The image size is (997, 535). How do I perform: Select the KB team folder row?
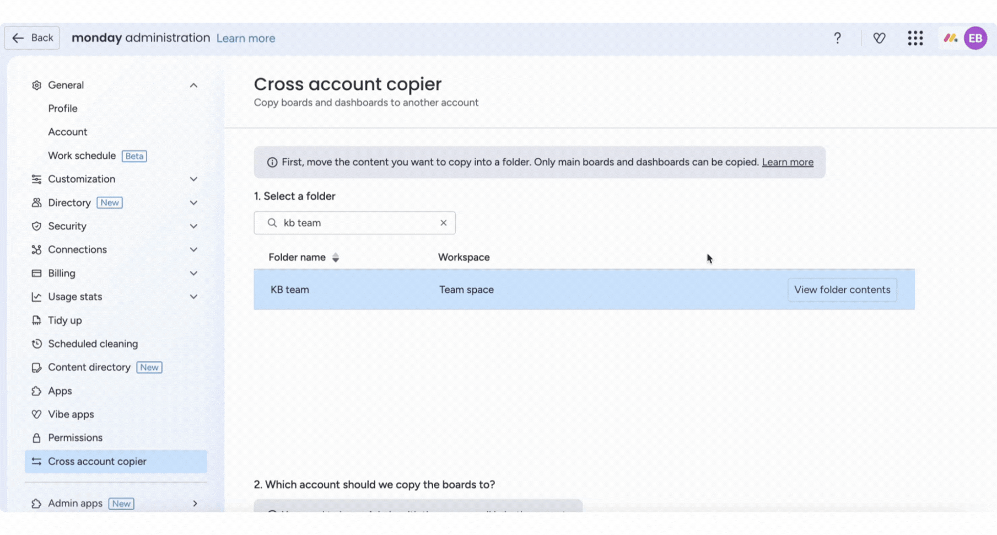point(584,290)
